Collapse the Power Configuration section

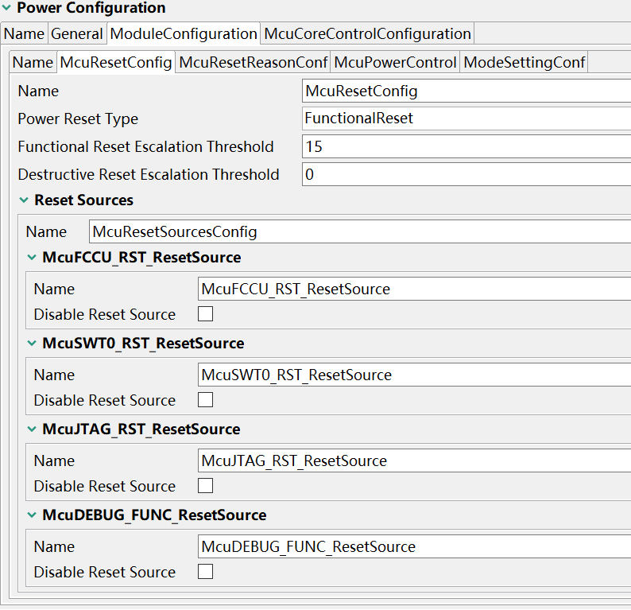[7, 9]
